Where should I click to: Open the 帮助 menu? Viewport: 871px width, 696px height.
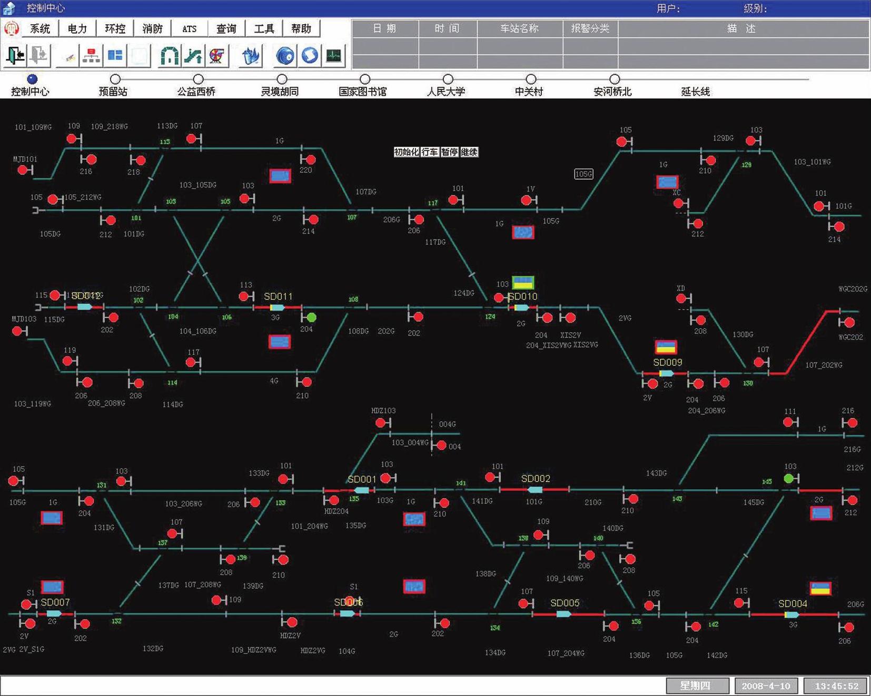click(x=301, y=28)
